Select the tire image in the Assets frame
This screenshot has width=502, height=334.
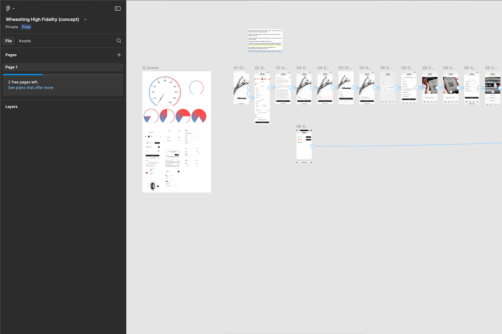tap(153, 186)
